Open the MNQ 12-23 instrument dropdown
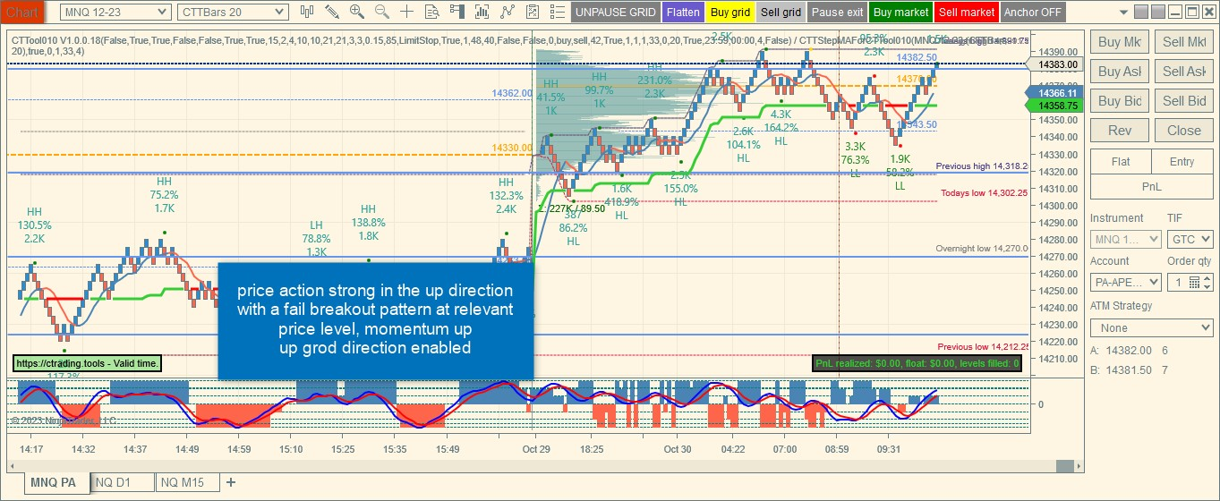This screenshot has height=501, width=1220. (x=115, y=12)
